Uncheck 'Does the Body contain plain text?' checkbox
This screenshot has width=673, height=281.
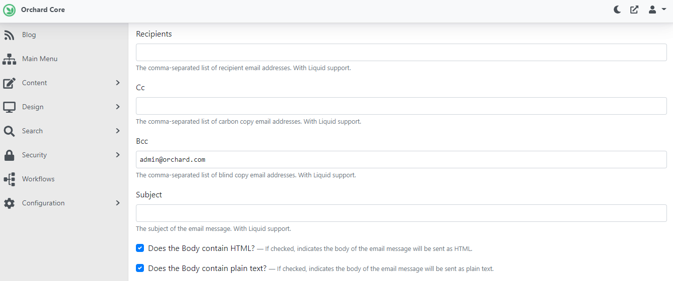(x=140, y=268)
